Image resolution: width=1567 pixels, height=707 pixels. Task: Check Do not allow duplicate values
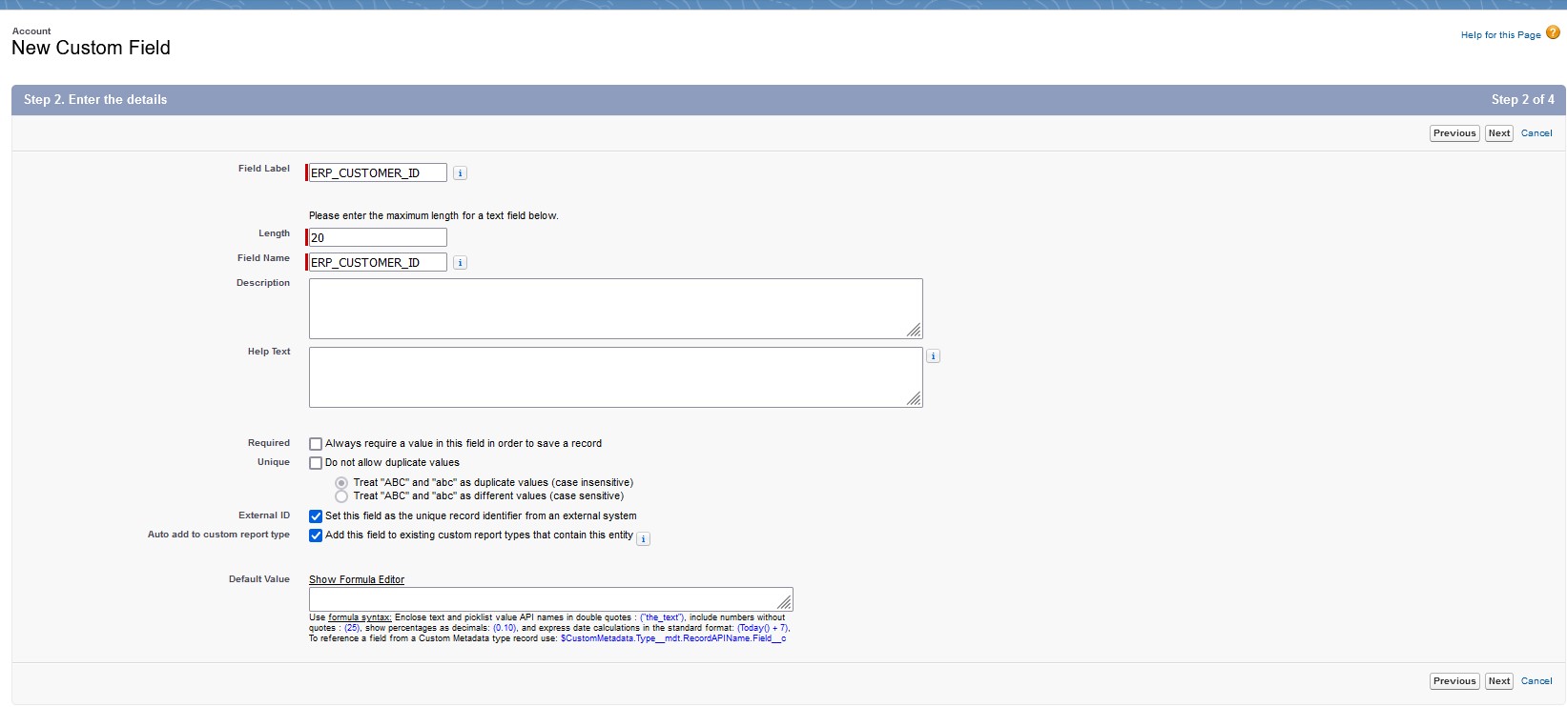point(316,463)
